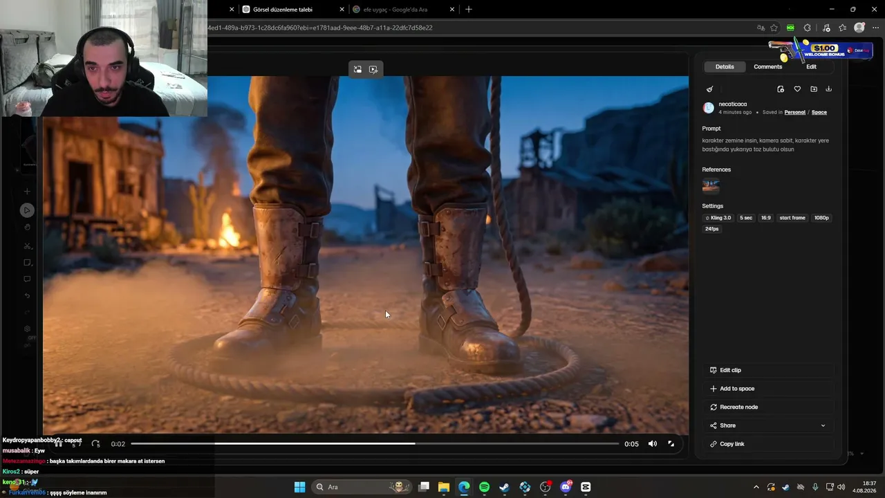Open a new browser tab

pos(469,10)
